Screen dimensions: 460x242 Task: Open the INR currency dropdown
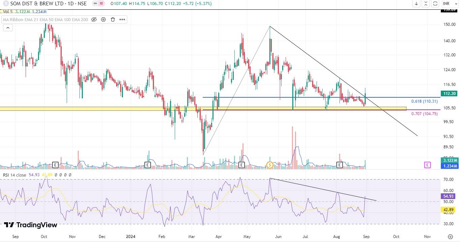tap(448, 4)
